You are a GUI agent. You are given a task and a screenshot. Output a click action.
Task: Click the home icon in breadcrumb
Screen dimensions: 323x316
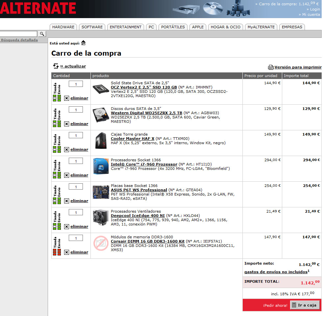coord(83,43)
